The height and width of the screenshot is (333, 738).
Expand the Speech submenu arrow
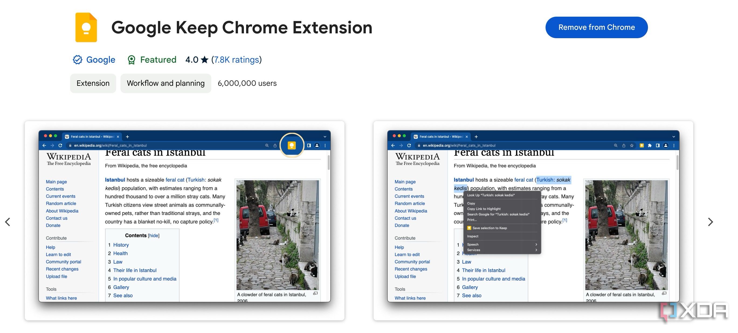536,245
